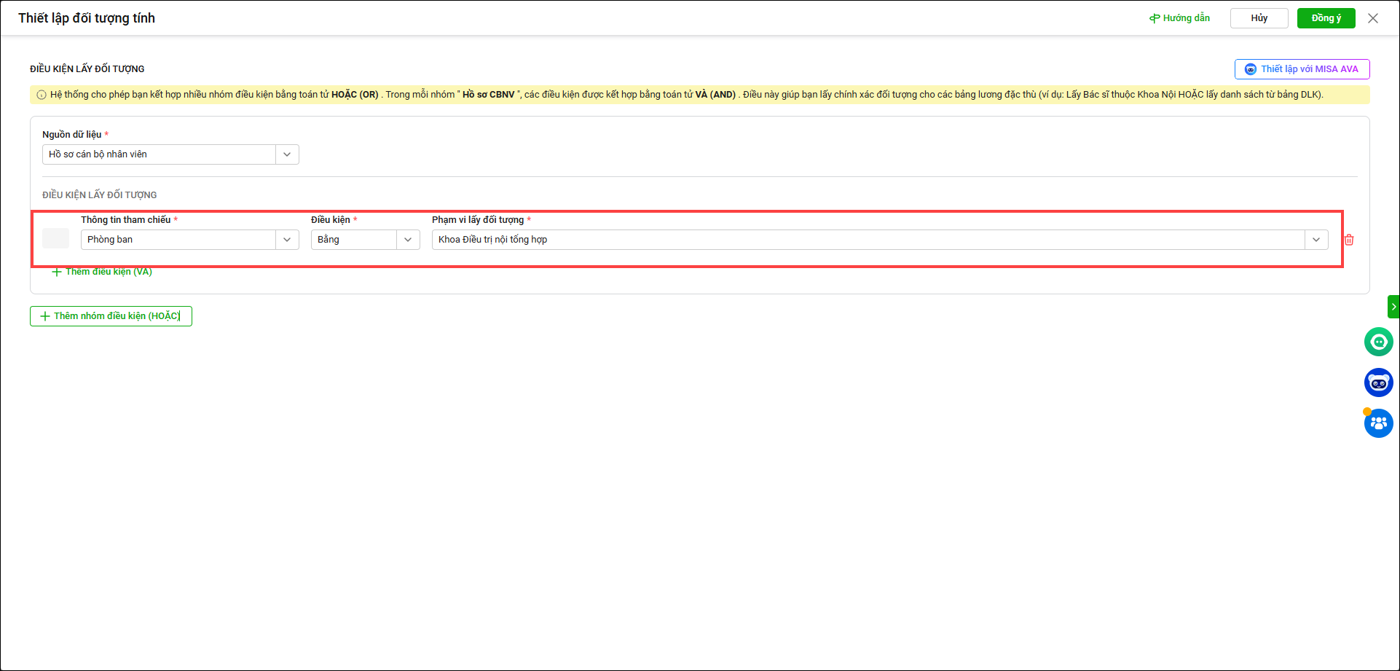Add condition with Thêm điều kiện (VÀ)
1400x671 pixels.
pos(102,272)
